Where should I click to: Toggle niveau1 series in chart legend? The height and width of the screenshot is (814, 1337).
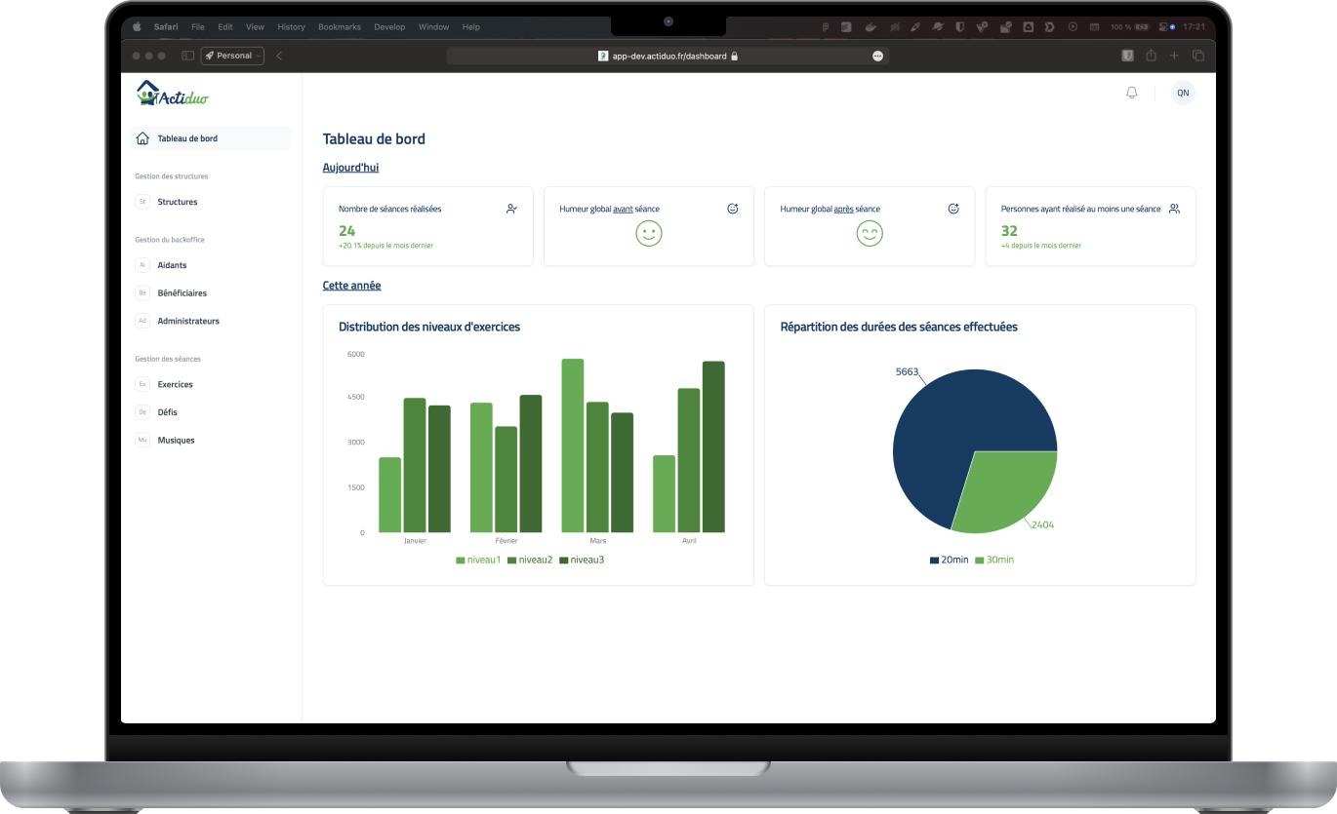[x=478, y=560]
